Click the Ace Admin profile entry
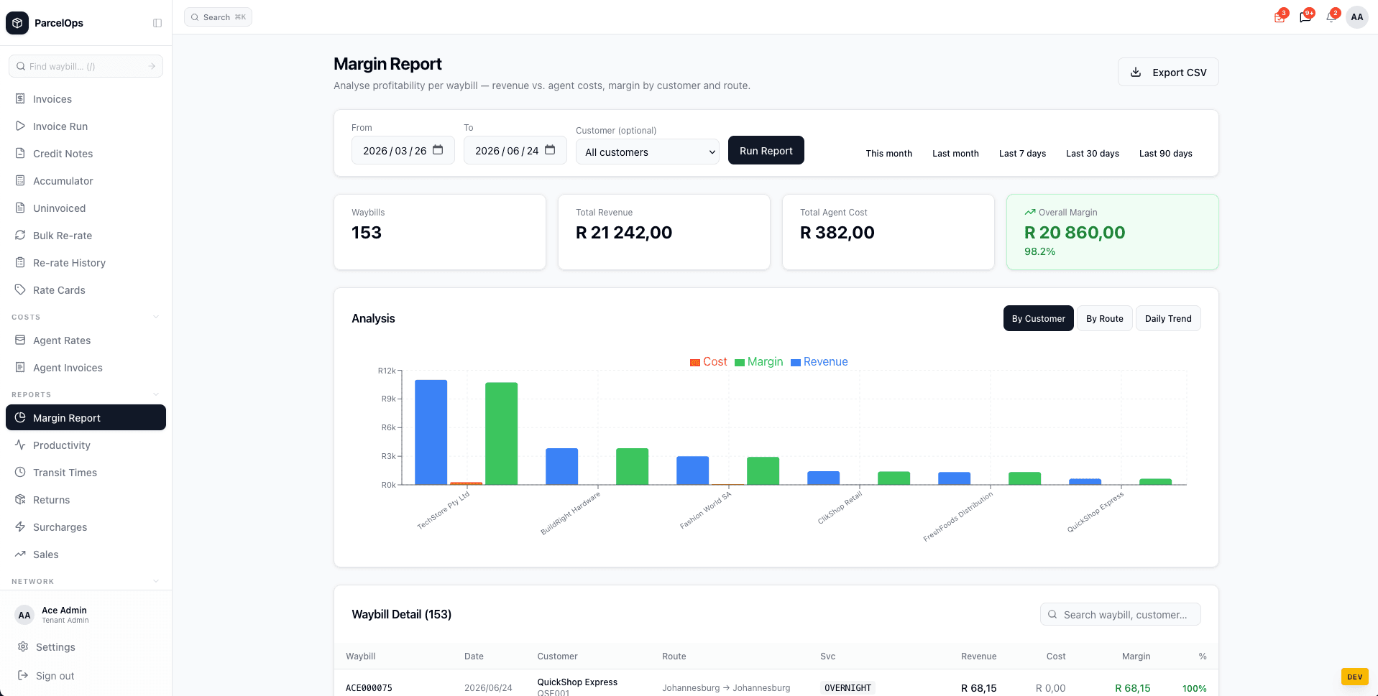This screenshot has height=696, width=1378. [x=86, y=615]
